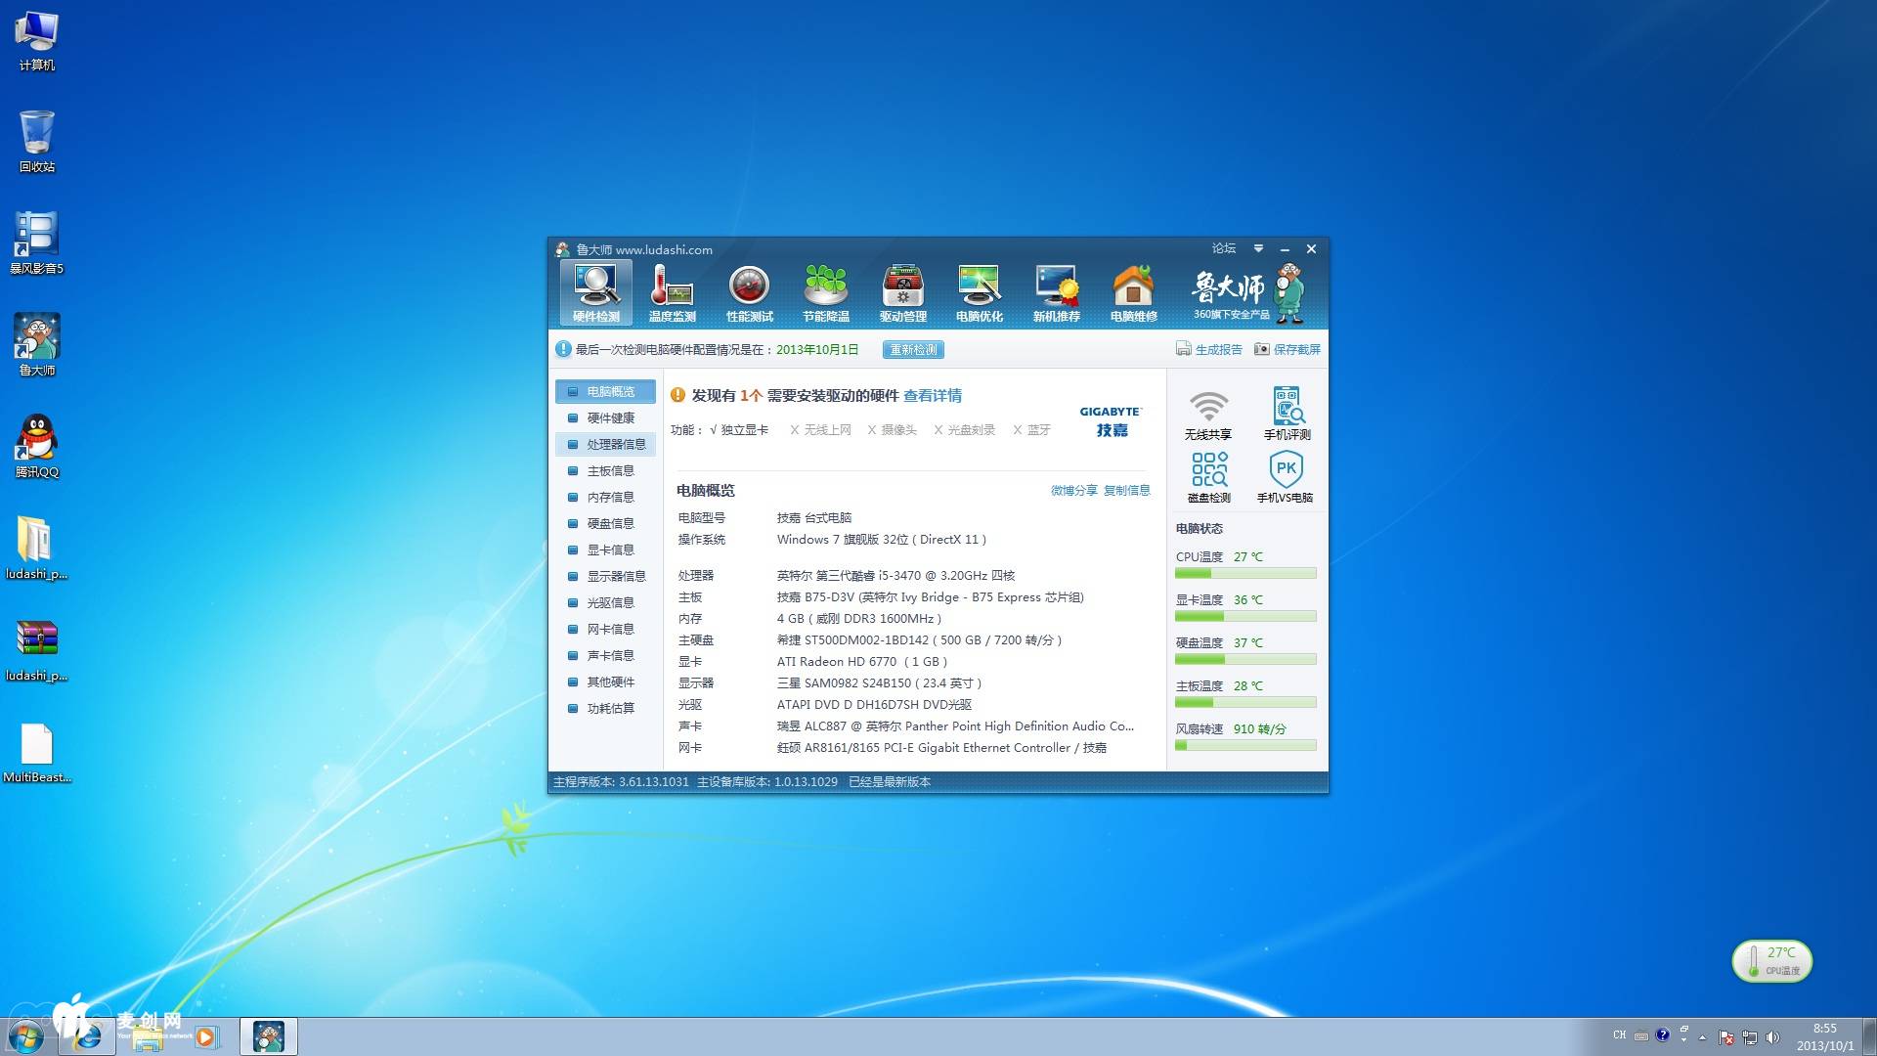This screenshot has width=1877, height=1056.
Task: Open 性能测试 performance test gauge icon
Action: (x=749, y=293)
